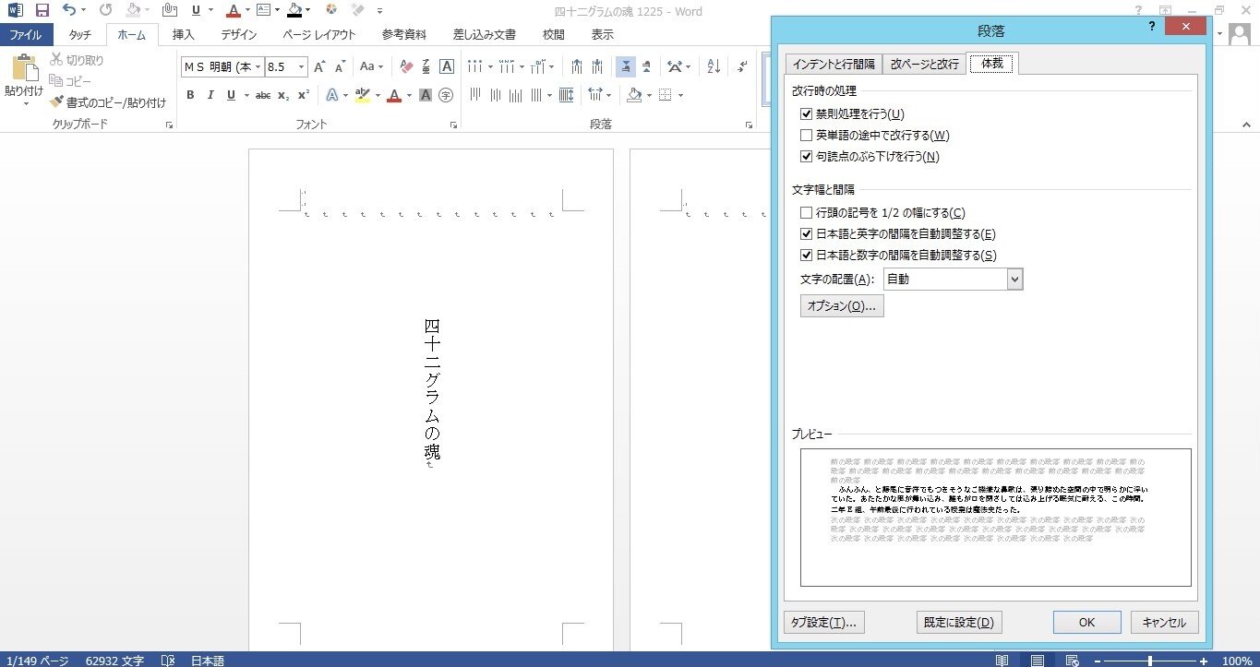
Task: Click the phonetic guide (ruby) icon
Action: (x=426, y=66)
